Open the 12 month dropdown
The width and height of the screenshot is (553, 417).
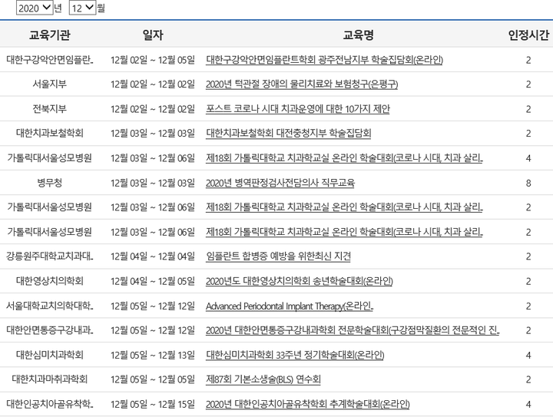point(82,8)
